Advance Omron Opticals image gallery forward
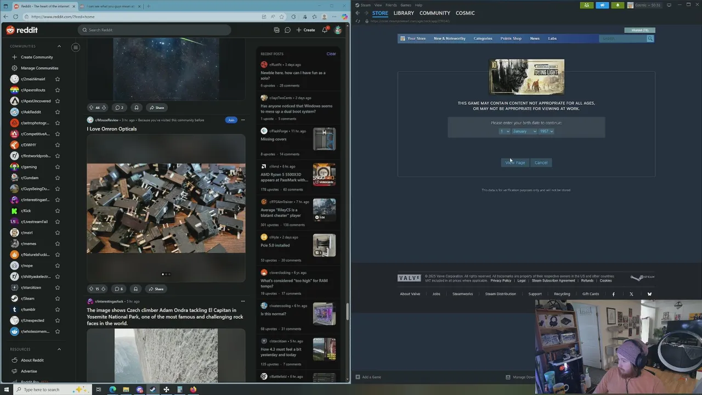702x395 pixels. point(239,208)
